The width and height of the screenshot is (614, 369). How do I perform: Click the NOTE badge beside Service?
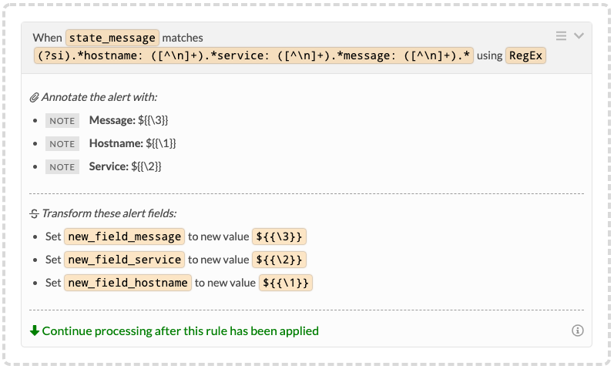62,167
